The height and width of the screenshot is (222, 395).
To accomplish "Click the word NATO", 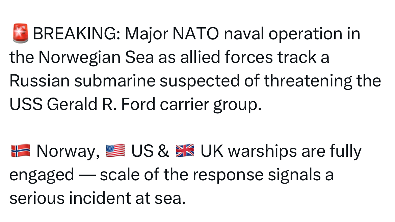I will pos(196,34).
